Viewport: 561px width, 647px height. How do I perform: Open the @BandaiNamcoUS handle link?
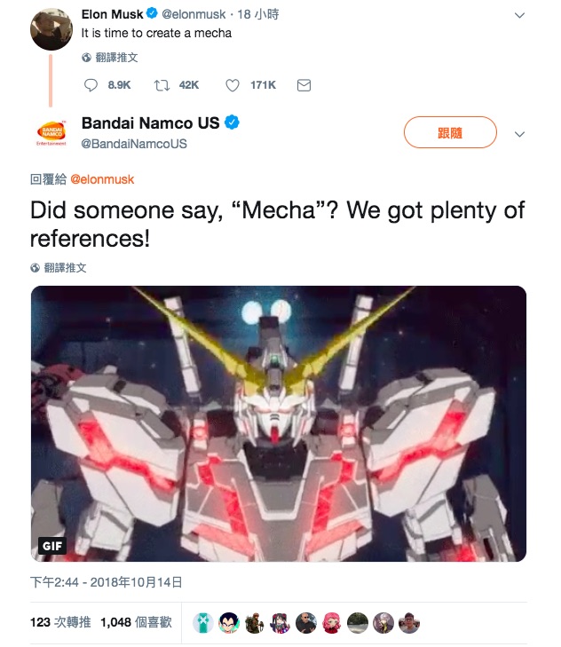(134, 144)
